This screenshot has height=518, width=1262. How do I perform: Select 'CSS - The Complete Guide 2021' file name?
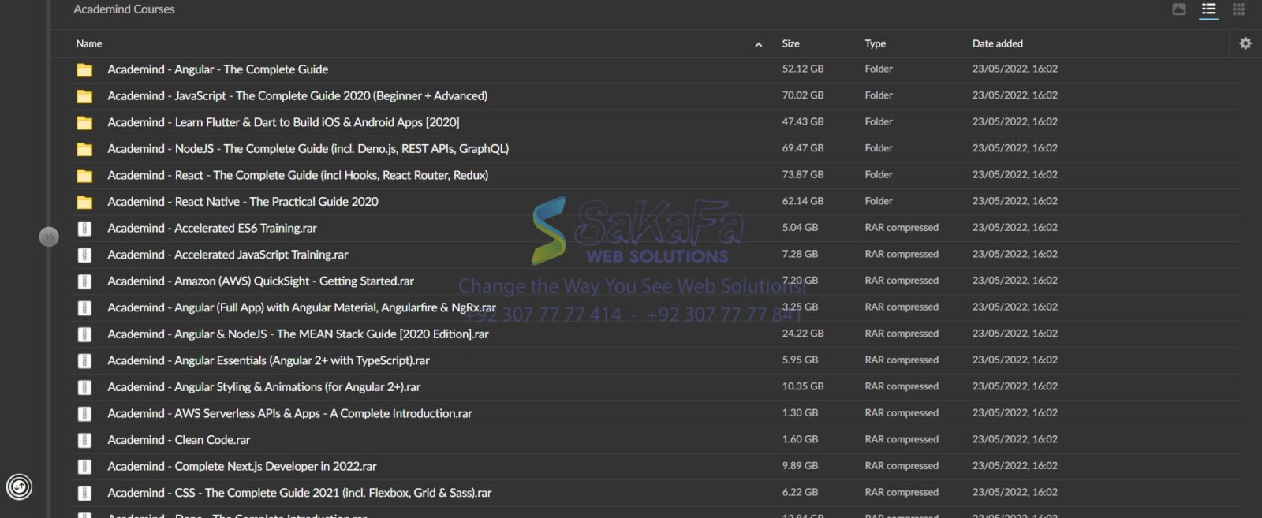click(x=299, y=493)
